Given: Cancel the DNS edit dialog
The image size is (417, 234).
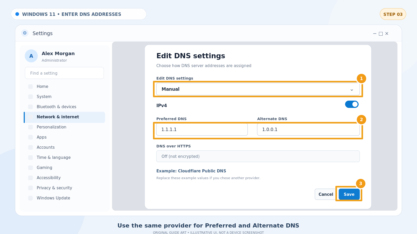Looking at the screenshot, I should (x=326, y=194).
